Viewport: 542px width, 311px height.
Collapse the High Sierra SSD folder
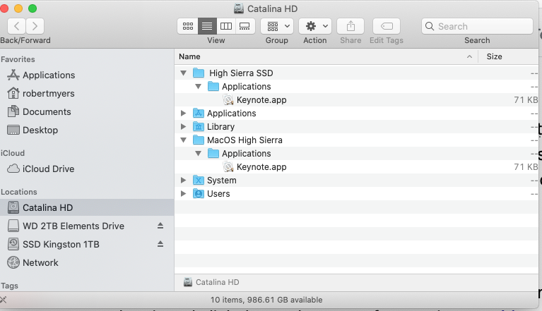coord(184,73)
